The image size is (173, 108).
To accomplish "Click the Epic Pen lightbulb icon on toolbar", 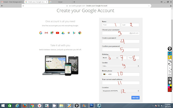I will [169, 49].
